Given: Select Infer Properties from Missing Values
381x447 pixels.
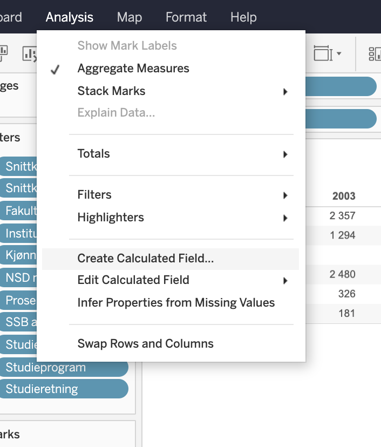Looking at the screenshot, I should (x=176, y=303).
